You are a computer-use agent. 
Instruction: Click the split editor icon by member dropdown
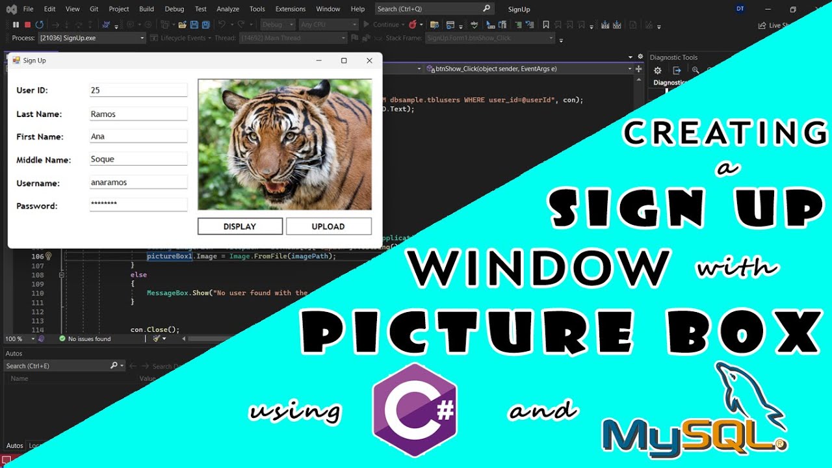(638, 68)
